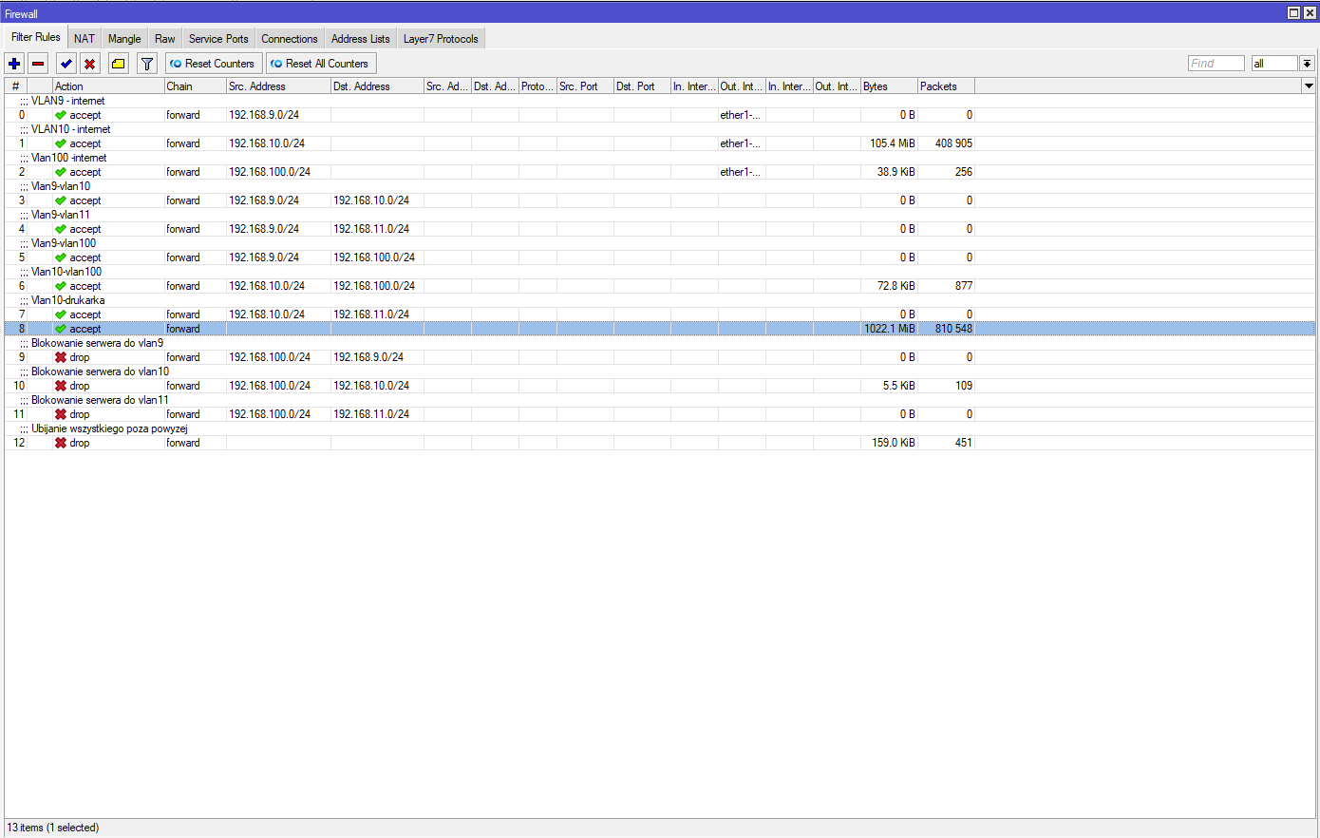Click the Find search field
The height and width of the screenshot is (838, 1320).
tap(1216, 64)
